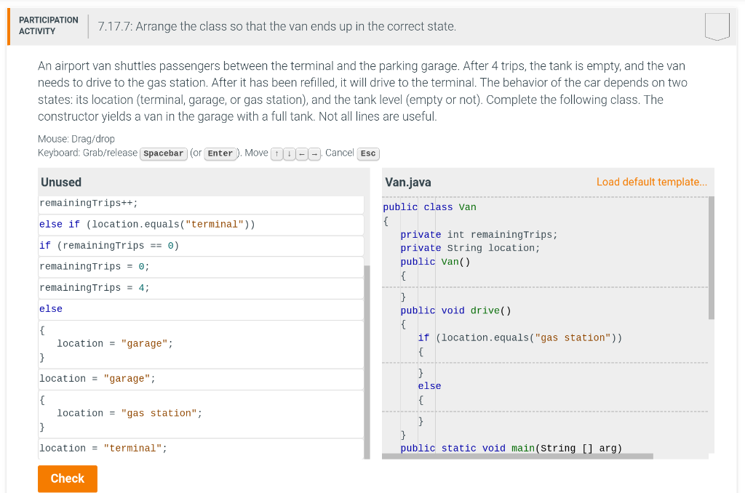Image resolution: width=745 pixels, height=493 pixels.
Task: Click the down-arrow move key badge
Action: point(288,153)
